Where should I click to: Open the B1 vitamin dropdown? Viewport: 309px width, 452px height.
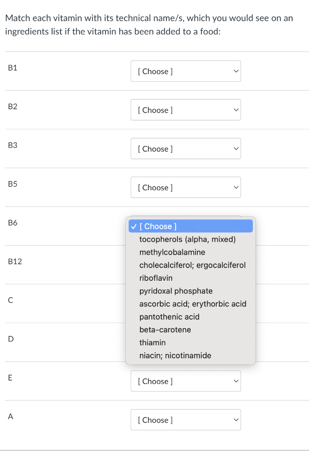185,71
